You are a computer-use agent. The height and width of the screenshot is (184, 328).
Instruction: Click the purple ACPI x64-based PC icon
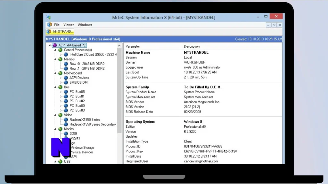54,45
